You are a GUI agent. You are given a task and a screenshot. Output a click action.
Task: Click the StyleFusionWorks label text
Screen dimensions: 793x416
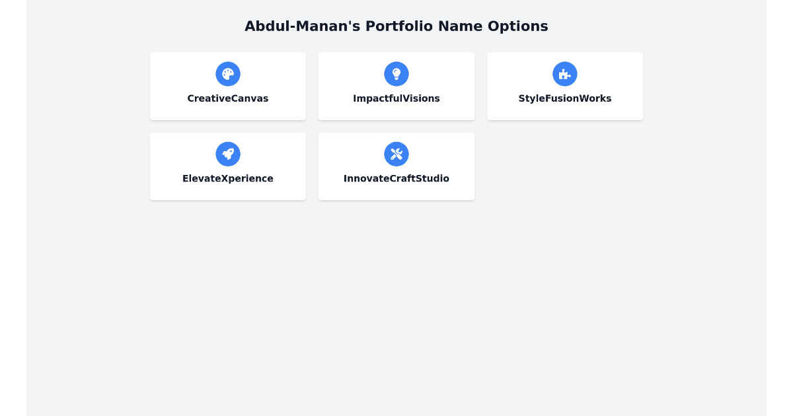point(565,98)
